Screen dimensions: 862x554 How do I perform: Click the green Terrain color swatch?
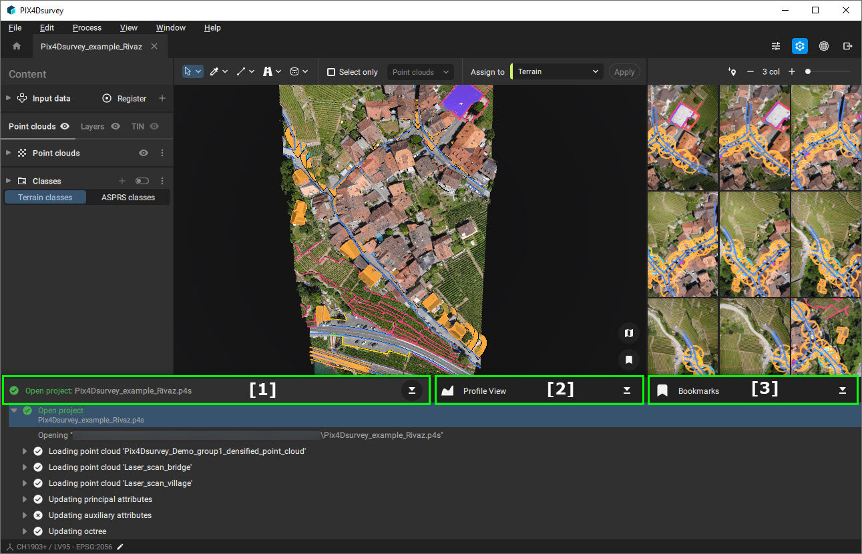[511, 71]
